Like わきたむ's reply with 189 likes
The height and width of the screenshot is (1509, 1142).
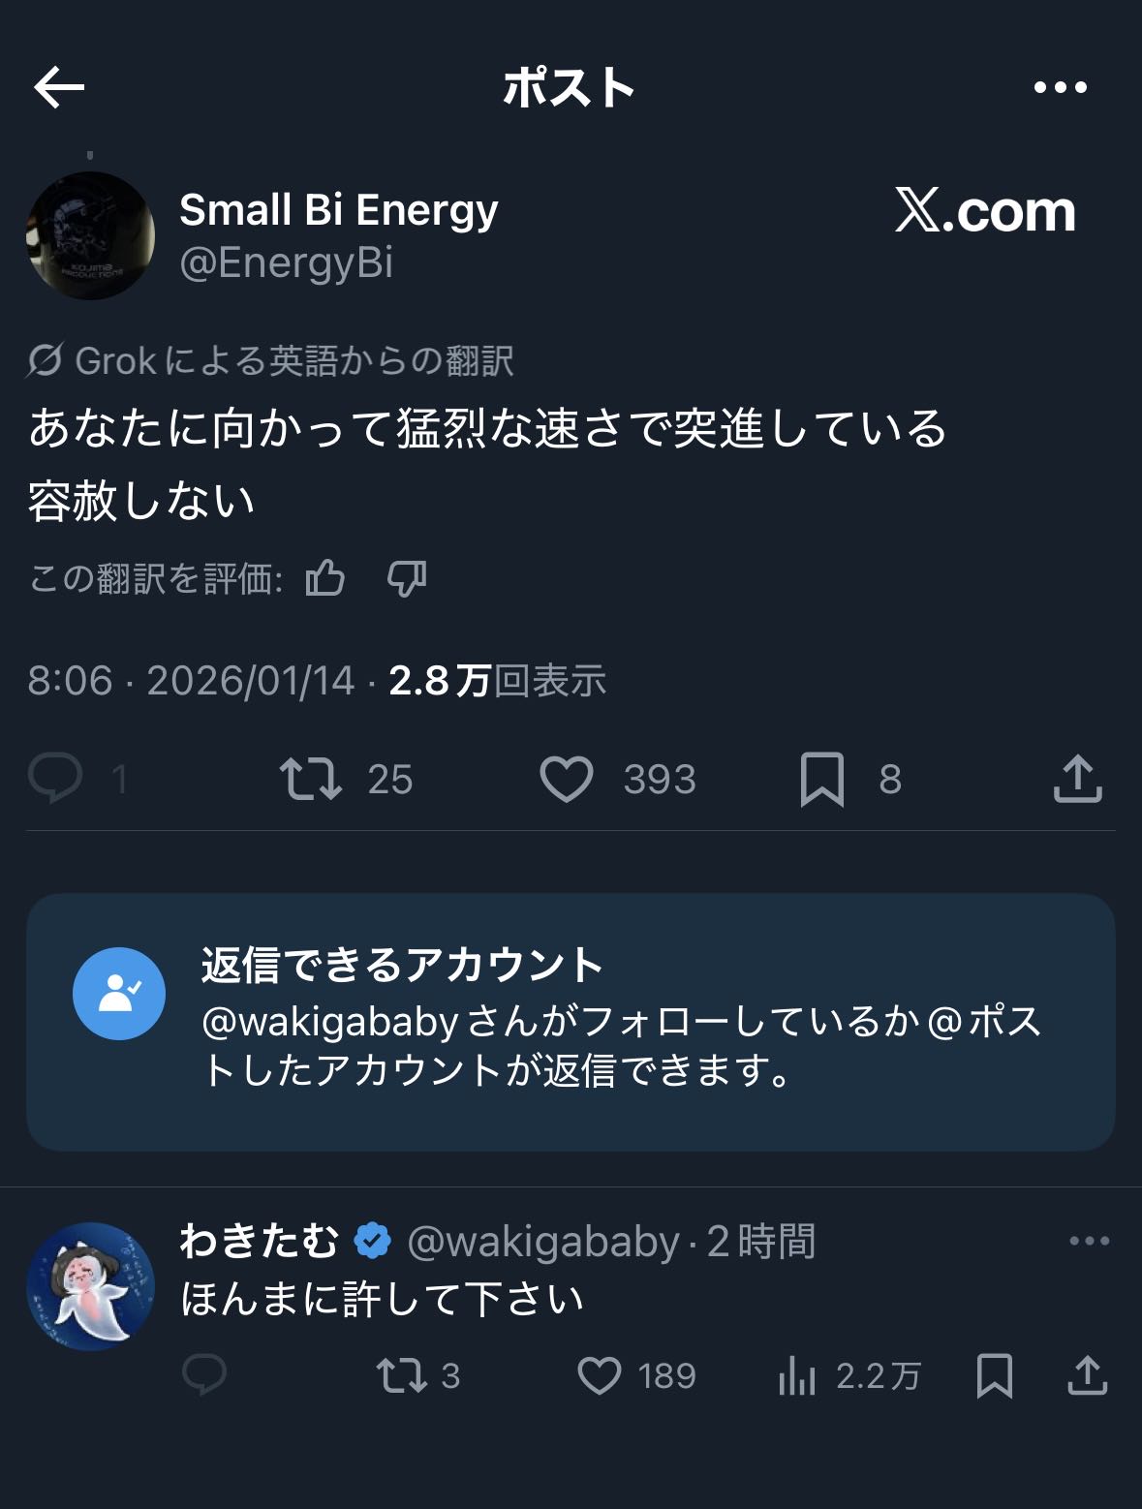600,1374
